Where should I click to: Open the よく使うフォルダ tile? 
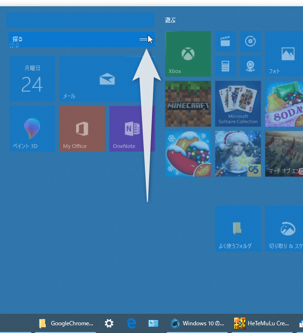pyautogui.click(x=238, y=229)
